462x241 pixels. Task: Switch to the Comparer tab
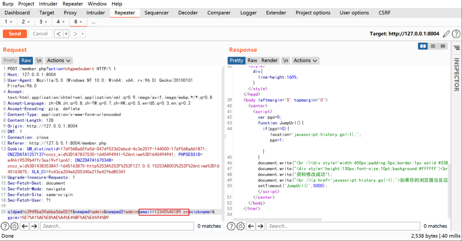click(219, 13)
